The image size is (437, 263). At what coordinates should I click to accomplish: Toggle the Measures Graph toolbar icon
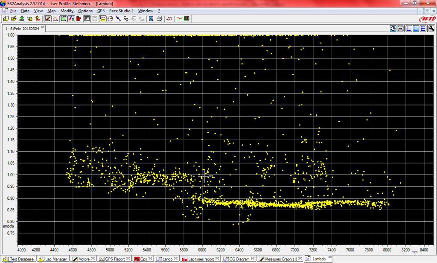coord(48,19)
